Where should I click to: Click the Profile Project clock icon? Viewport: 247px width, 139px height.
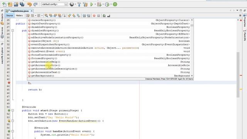[107, 4]
